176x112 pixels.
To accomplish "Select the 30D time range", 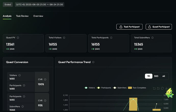I will (x=156, y=76).
